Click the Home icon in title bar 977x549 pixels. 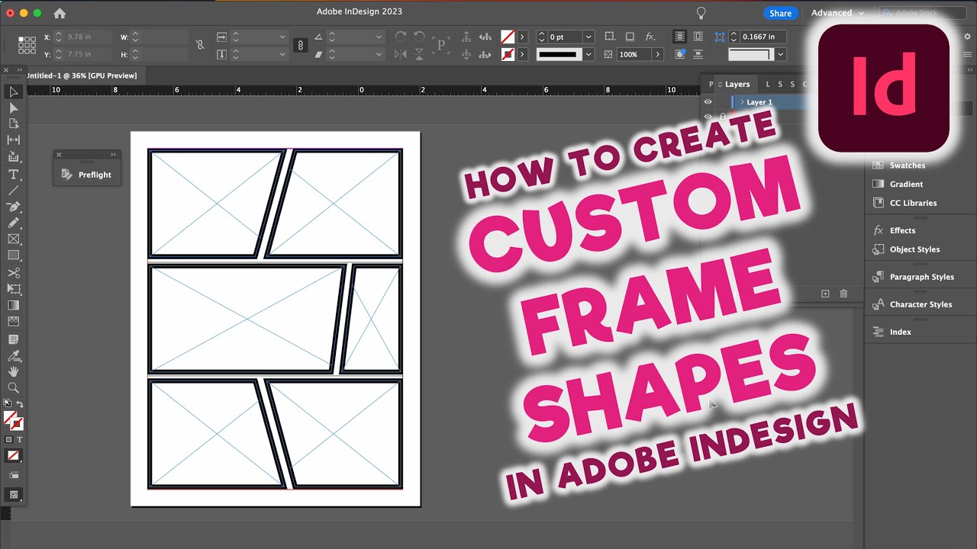click(x=60, y=13)
